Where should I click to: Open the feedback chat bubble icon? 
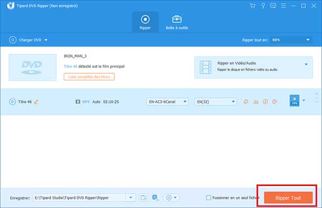(x=273, y=6)
